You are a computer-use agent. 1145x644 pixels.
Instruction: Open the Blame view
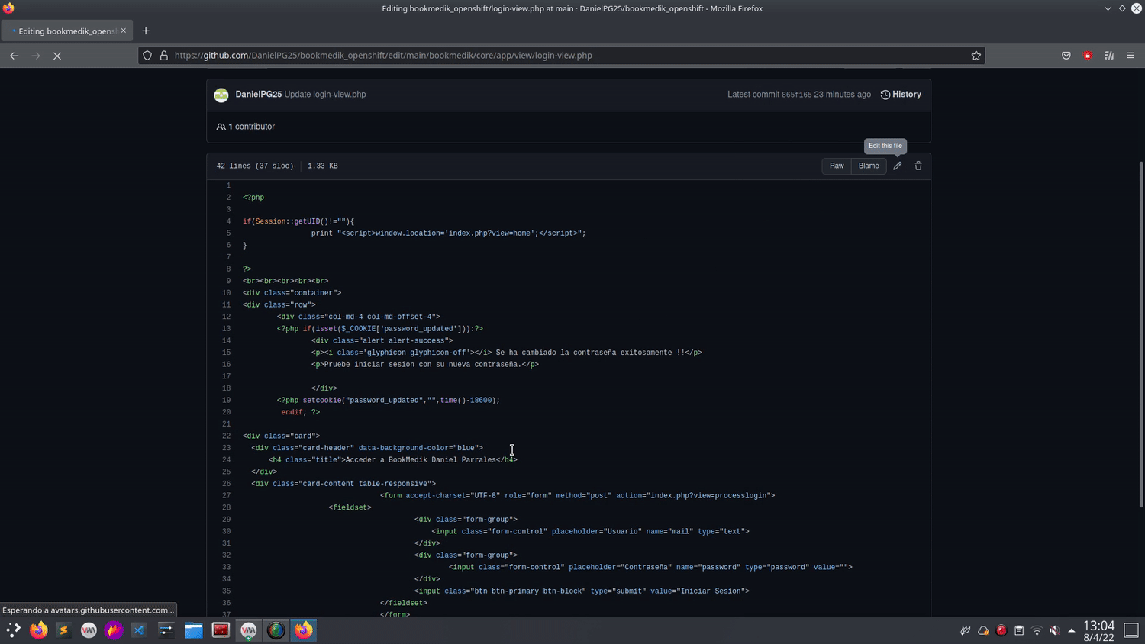point(869,166)
